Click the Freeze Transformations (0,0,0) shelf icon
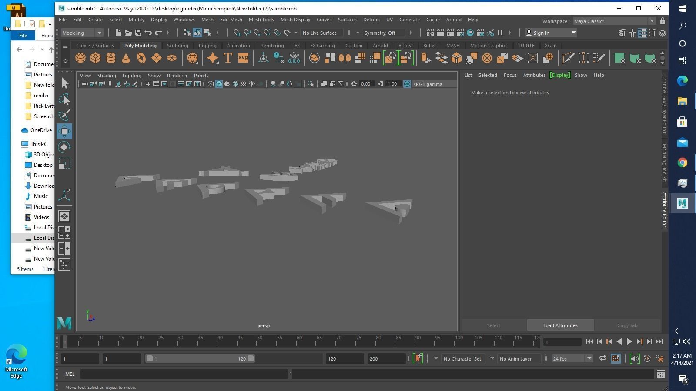This screenshot has width=696, height=391. coord(294,58)
